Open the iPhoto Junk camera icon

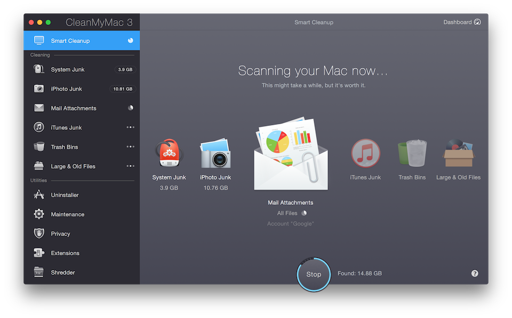[38, 88]
